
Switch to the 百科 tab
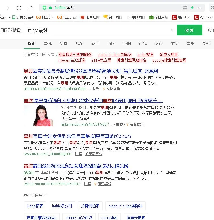pos(143,44)
